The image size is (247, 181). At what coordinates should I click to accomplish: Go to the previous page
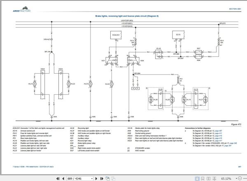tap(63, 179)
